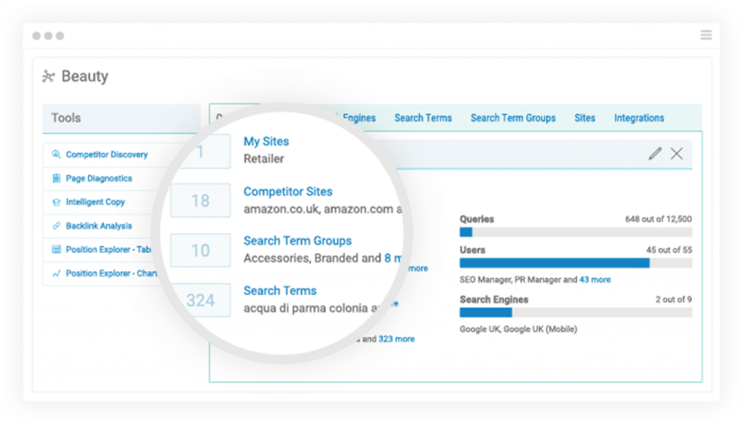The height and width of the screenshot is (424, 743).
Task: Click the Competitor Sites heading link
Action: [288, 191]
